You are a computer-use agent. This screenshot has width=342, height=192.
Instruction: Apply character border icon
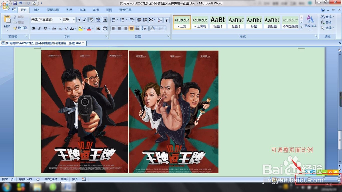click(105, 20)
